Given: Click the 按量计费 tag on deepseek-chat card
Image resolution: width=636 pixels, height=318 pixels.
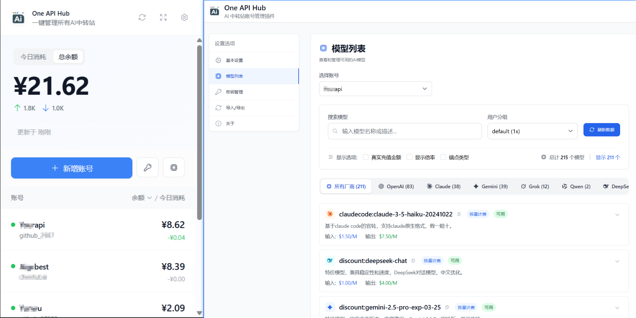Looking at the screenshot, I should coord(432,261).
